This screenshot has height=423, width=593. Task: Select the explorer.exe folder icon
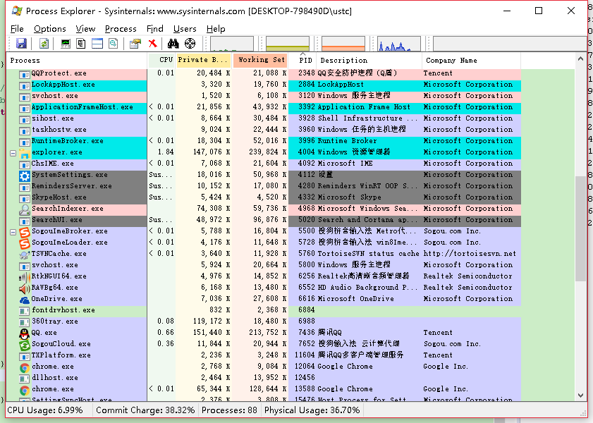[x=25, y=152]
